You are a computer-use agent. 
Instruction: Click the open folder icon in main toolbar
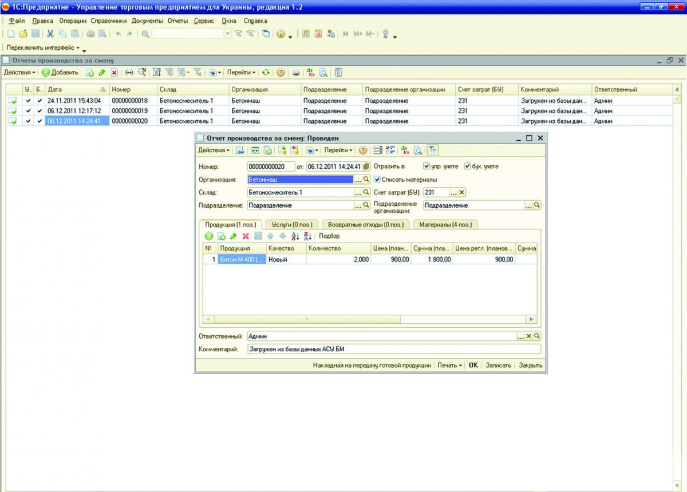pos(23,34)
